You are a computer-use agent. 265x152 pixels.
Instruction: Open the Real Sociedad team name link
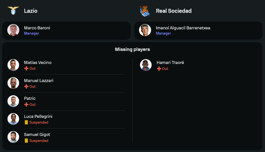174,11
